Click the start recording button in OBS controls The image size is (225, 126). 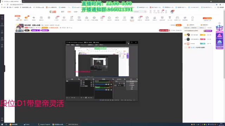(x=132, y=83)
